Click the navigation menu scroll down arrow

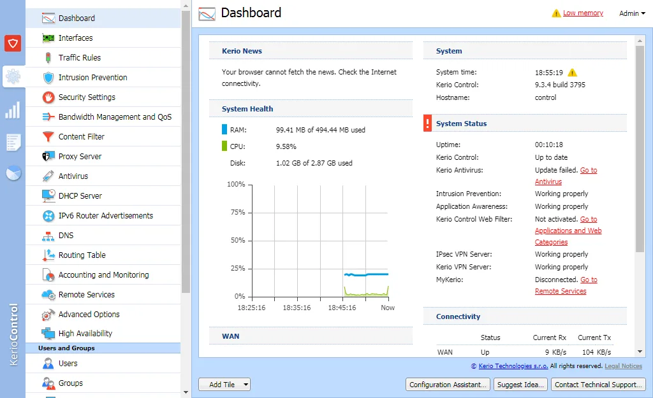tap(186, 392)
